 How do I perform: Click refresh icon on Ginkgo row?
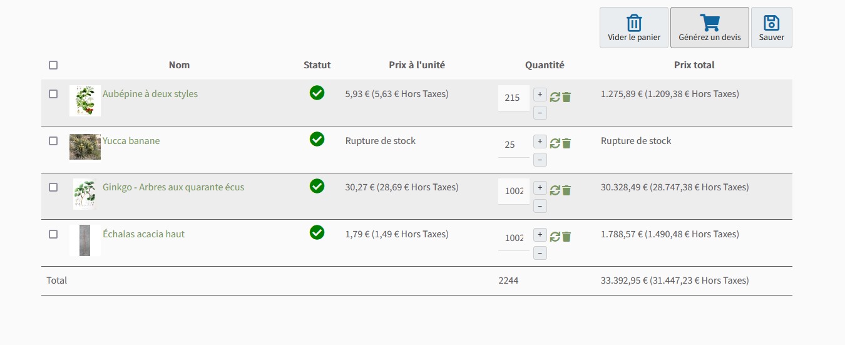point(555,190)
